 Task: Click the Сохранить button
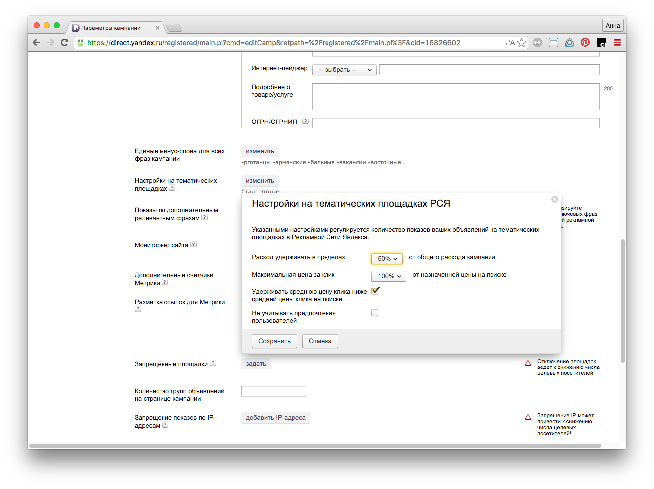[x=274, y=341]
